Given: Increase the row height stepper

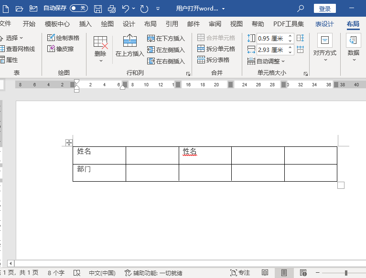Looking at the screenshot, I should click(x=290, y=36).
